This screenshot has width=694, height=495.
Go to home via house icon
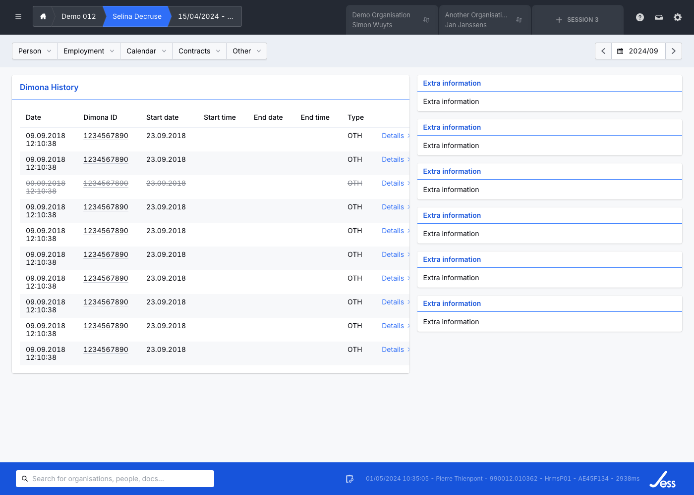(43, 16)
